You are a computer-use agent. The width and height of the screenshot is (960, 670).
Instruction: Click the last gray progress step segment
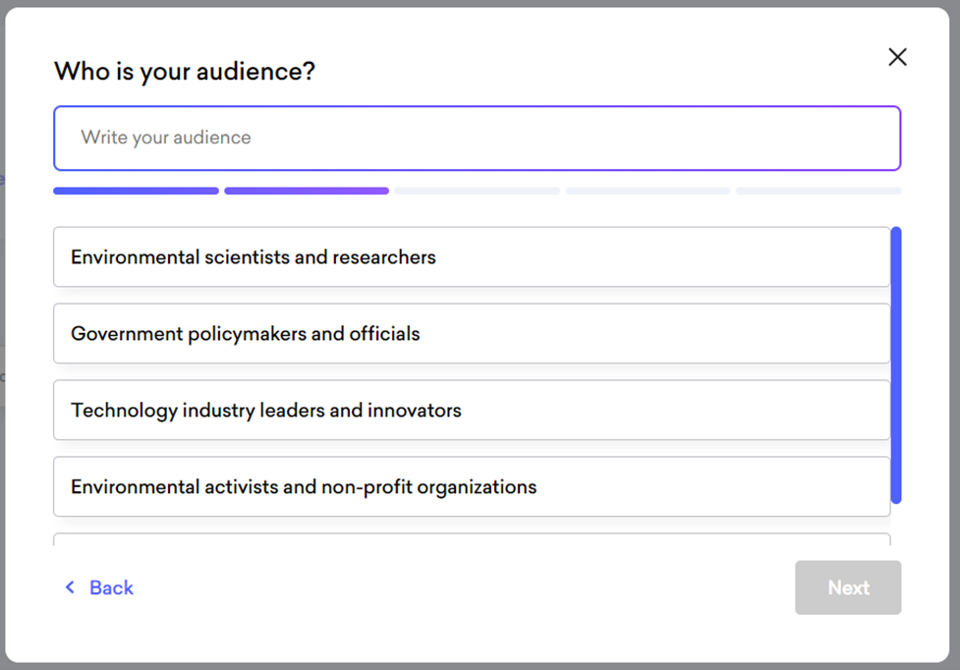click(x=819, y=191)
